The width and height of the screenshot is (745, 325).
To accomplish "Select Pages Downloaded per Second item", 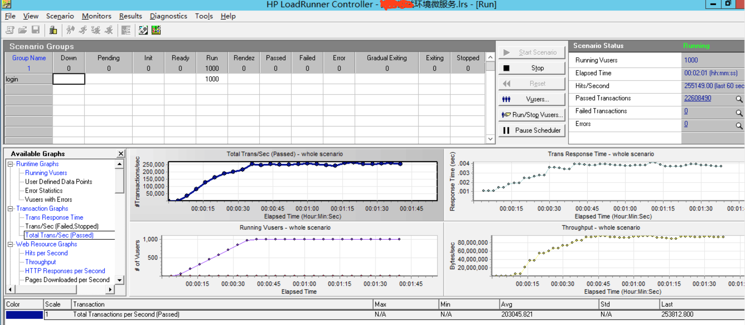I will tap(67, 280).
